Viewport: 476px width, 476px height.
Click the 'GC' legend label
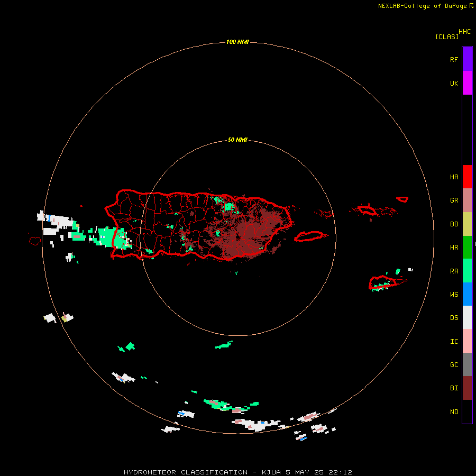454,365
